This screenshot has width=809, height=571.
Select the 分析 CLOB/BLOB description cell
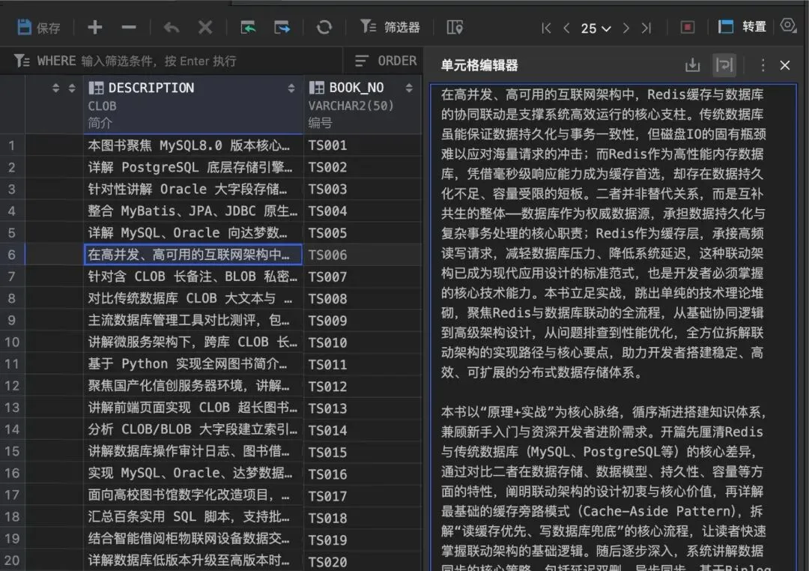click(193, 429)
